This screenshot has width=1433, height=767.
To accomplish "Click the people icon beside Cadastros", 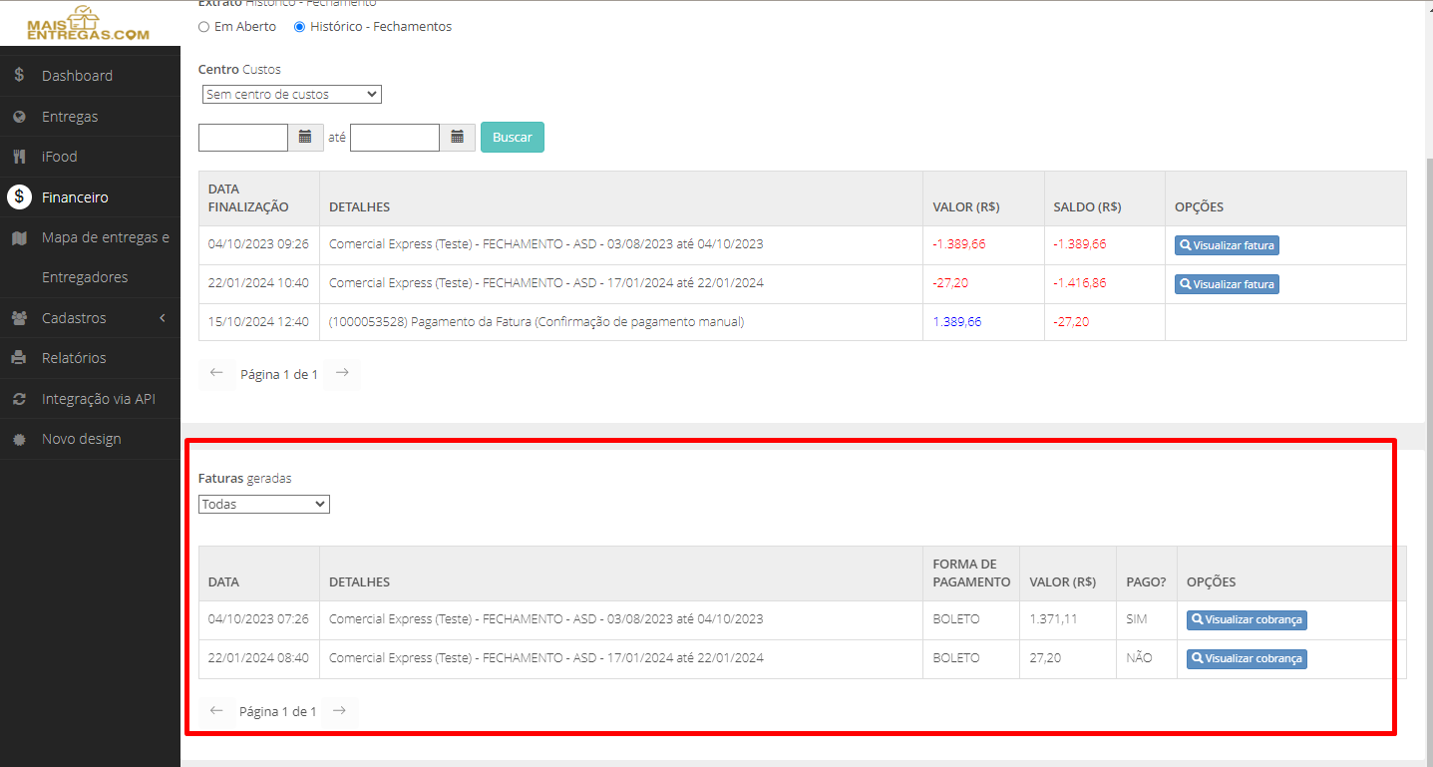I will pos(19,318).
